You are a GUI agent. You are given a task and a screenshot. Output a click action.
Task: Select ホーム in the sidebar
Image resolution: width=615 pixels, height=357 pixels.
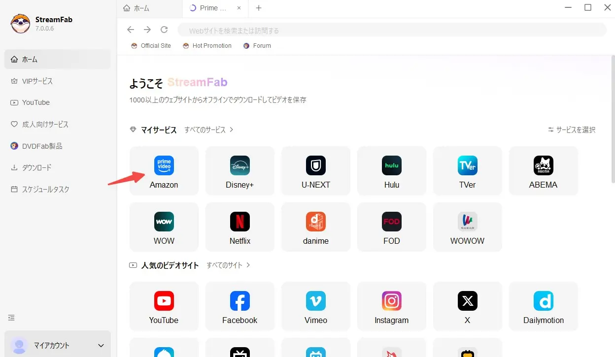pos(58,60)
